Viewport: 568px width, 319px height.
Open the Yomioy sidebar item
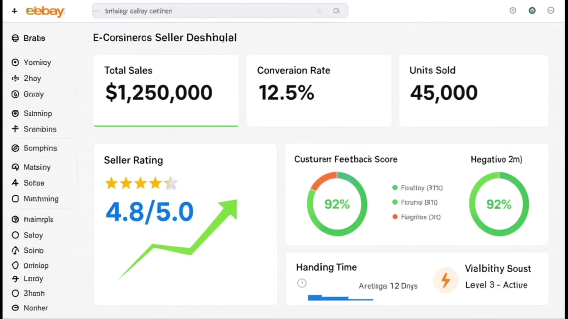(37, 63)
